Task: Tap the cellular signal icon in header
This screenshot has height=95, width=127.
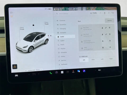Action: tap(112, 13)
